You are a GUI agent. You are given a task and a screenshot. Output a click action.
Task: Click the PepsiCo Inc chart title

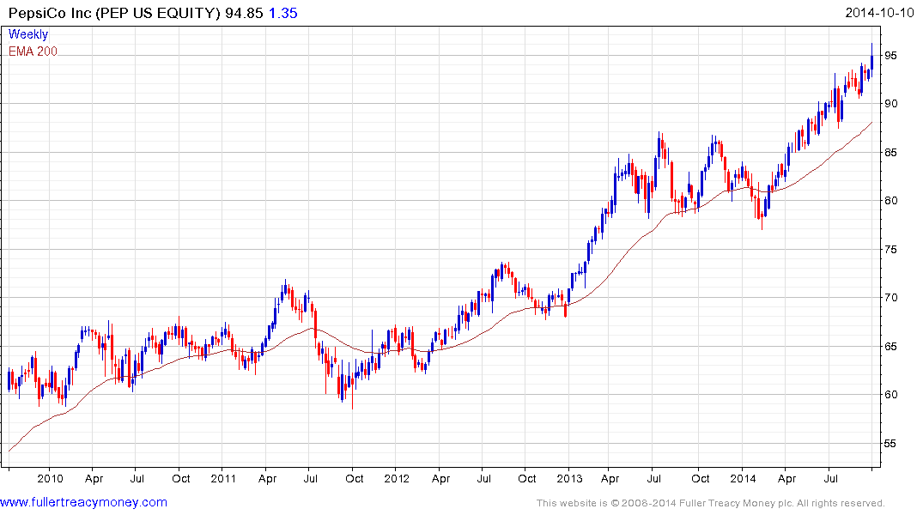pyautogui.click(x=113, y=14)
